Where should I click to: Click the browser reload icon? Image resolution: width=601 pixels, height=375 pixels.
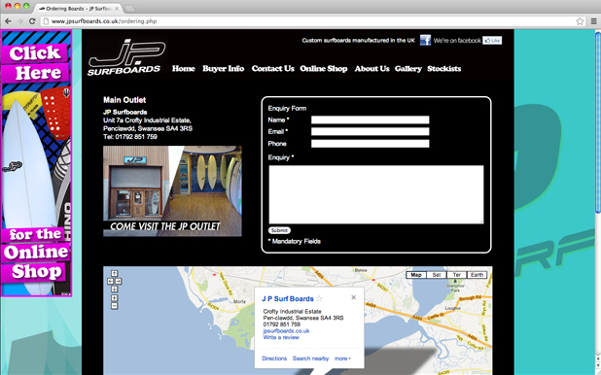pos(32,21)
